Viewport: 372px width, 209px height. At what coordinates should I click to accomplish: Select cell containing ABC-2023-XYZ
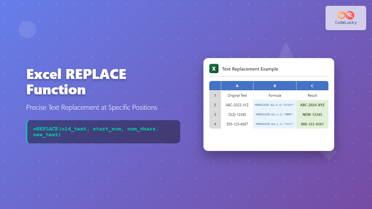point(237,105)
